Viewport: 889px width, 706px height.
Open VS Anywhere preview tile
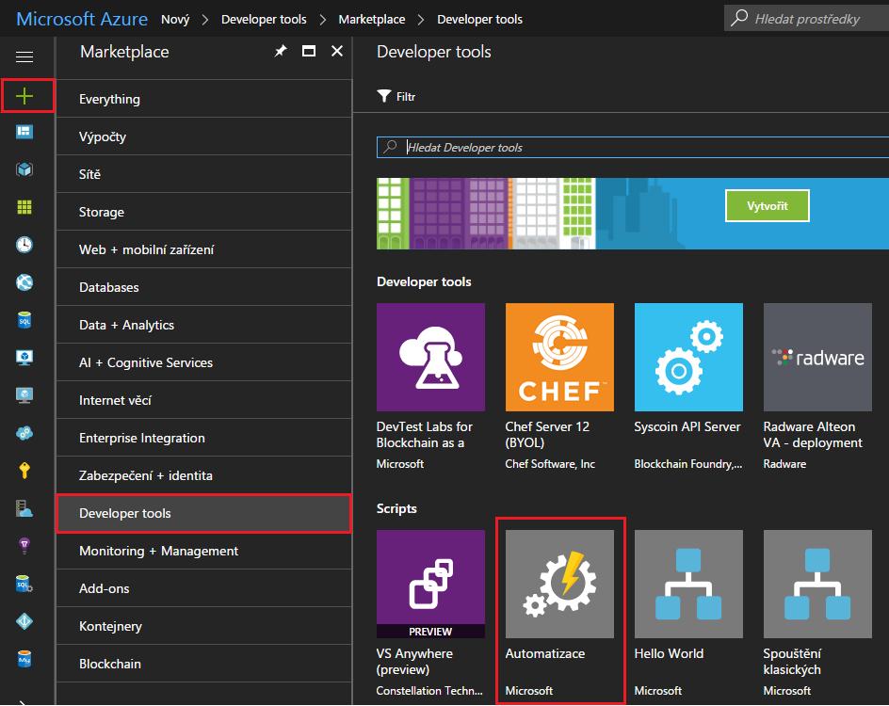pyautogui.click(x=430, y=614)
